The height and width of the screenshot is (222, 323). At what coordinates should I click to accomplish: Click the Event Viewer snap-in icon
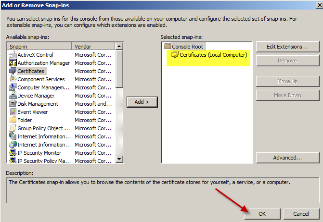tap(13, 112)
